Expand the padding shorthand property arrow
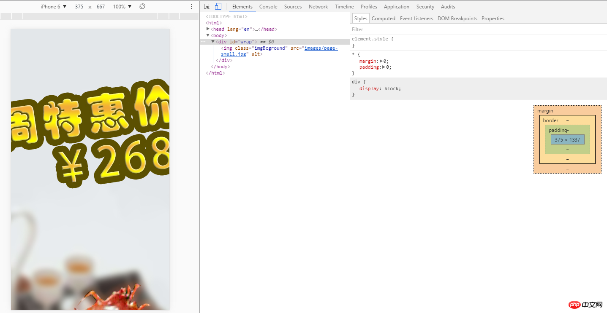 click(384, 67)
